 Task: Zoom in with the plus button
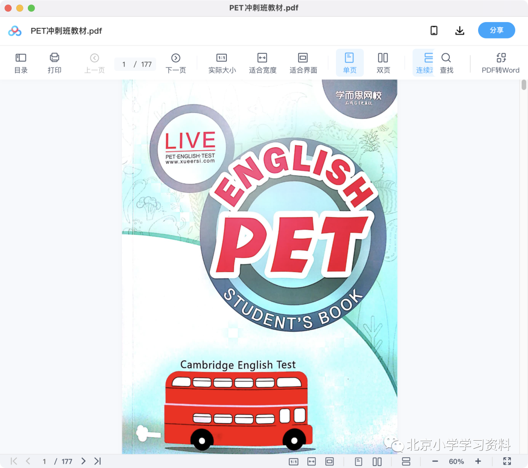[478, 461]
